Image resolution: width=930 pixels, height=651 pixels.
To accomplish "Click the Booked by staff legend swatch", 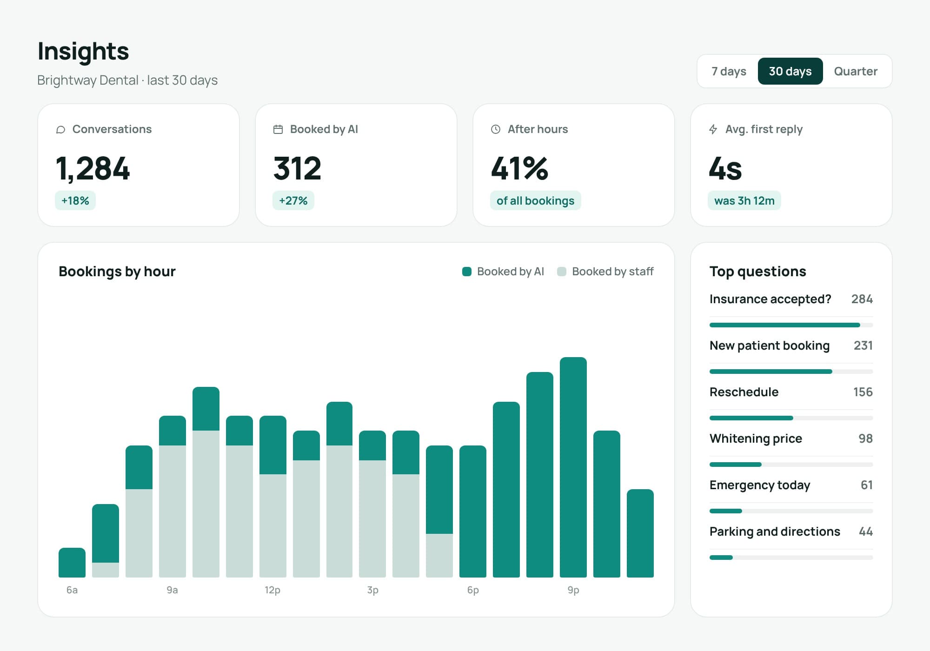I will point(562,272).
